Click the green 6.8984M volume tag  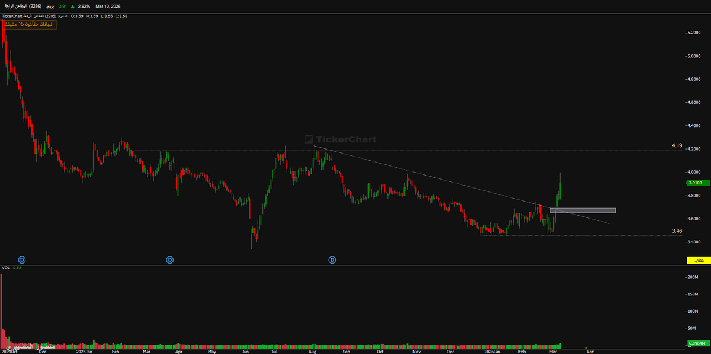[698, 343]
